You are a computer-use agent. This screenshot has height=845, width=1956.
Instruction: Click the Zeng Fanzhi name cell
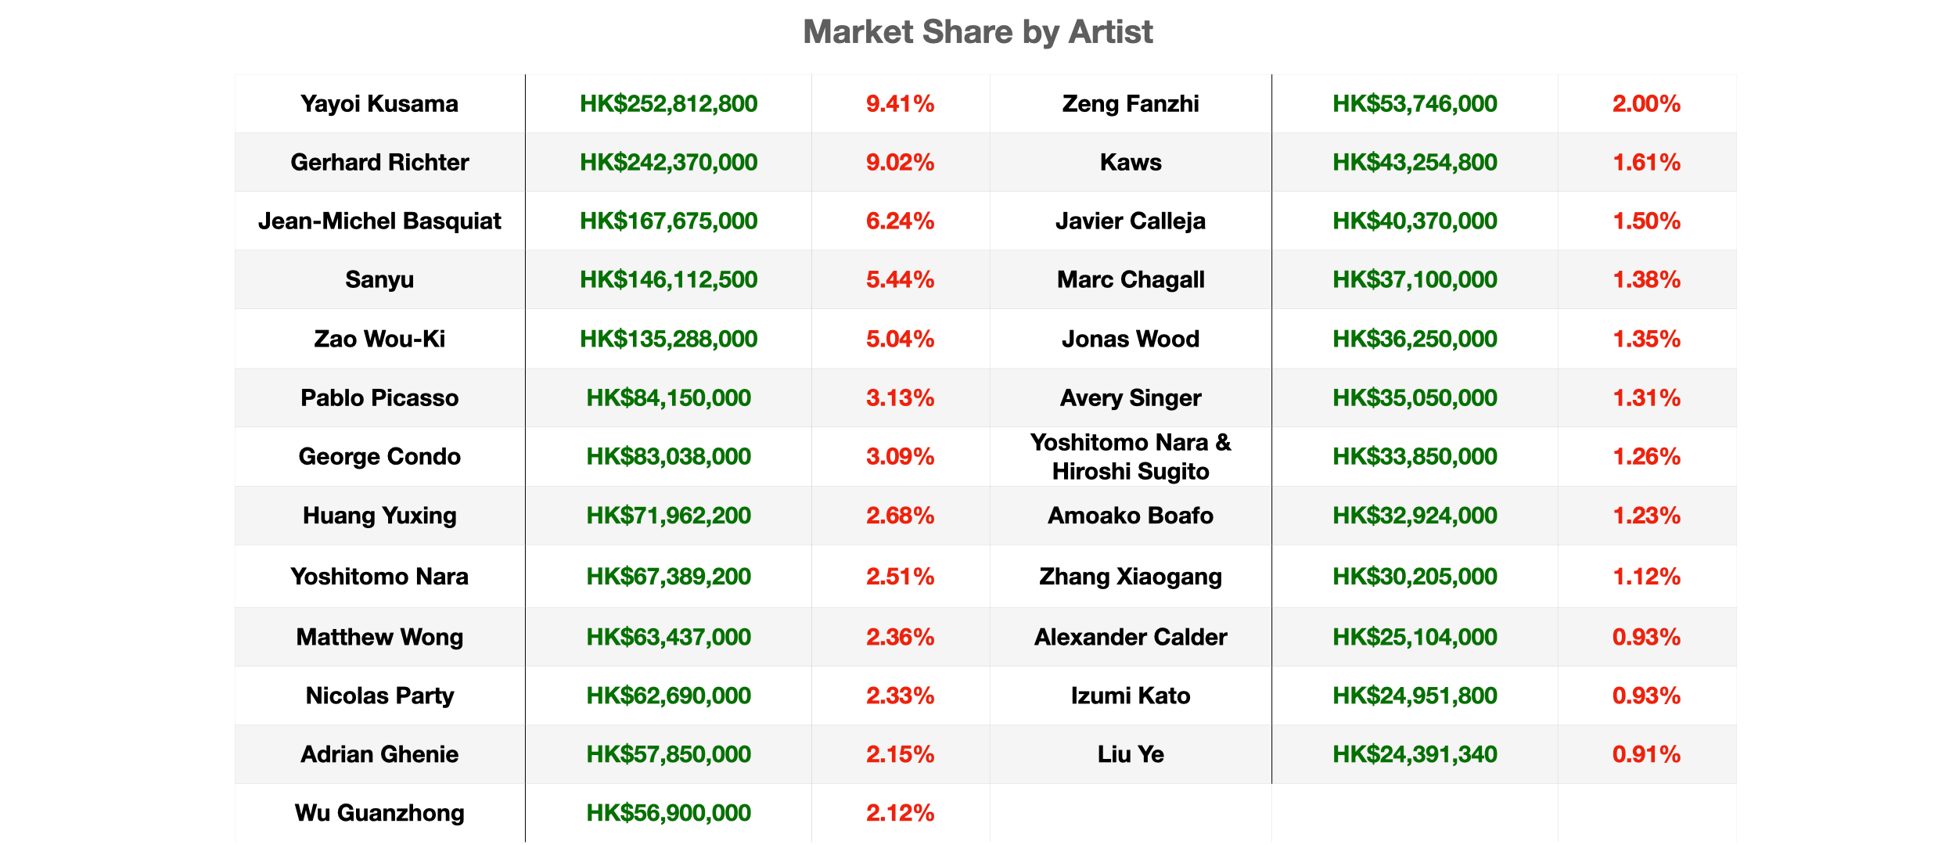tap(1131, 103)
